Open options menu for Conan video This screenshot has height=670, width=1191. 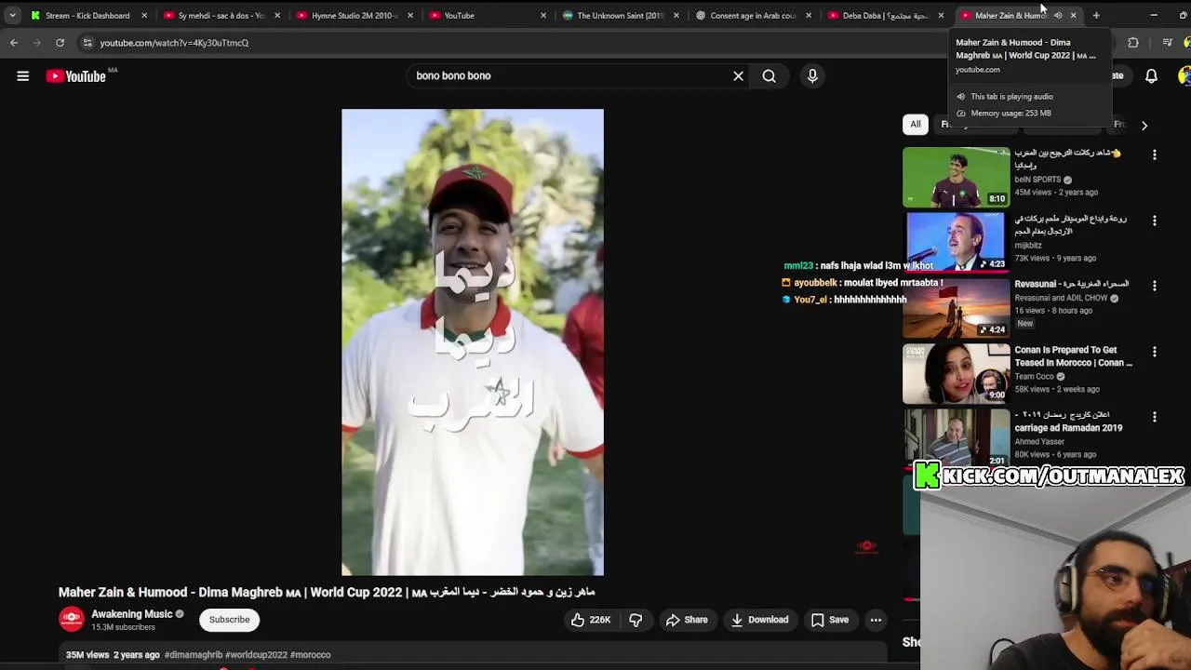pos(1155,352)
